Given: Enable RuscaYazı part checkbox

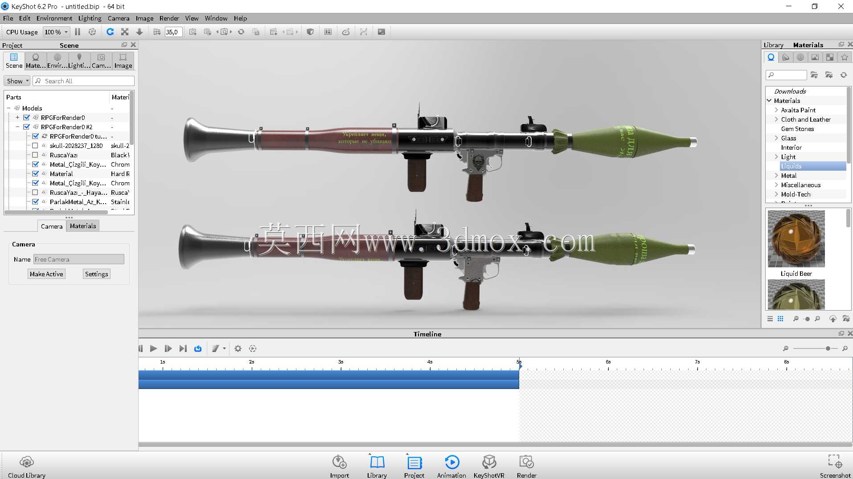Looking at the screenshot, I should 35,155.
